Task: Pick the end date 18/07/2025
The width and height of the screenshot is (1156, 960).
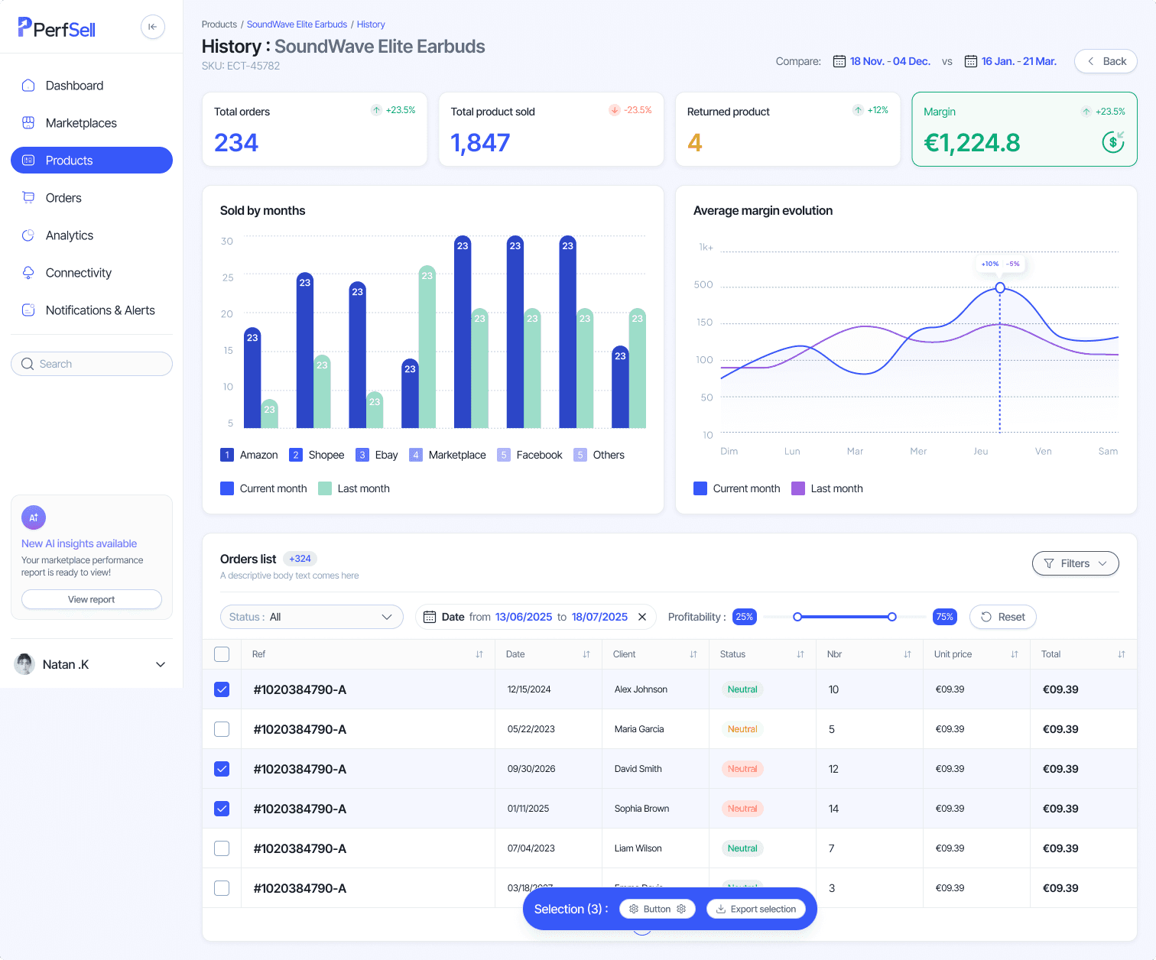Action: click(599, 617)
